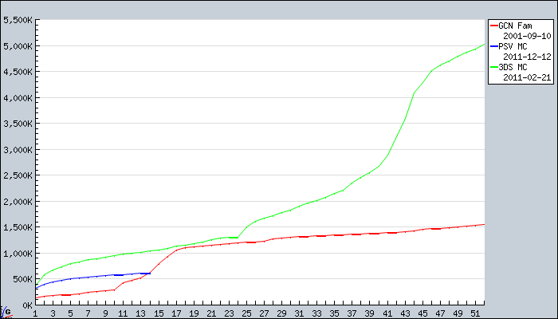This screenshot has width=558, height=319.
Task: Click the 5,500K y-axis label
Action: pyautogui.click(x=18, y=20)
